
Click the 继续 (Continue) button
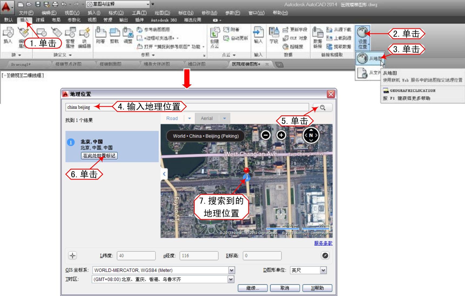pyautogui.click(x=252, y=288)
